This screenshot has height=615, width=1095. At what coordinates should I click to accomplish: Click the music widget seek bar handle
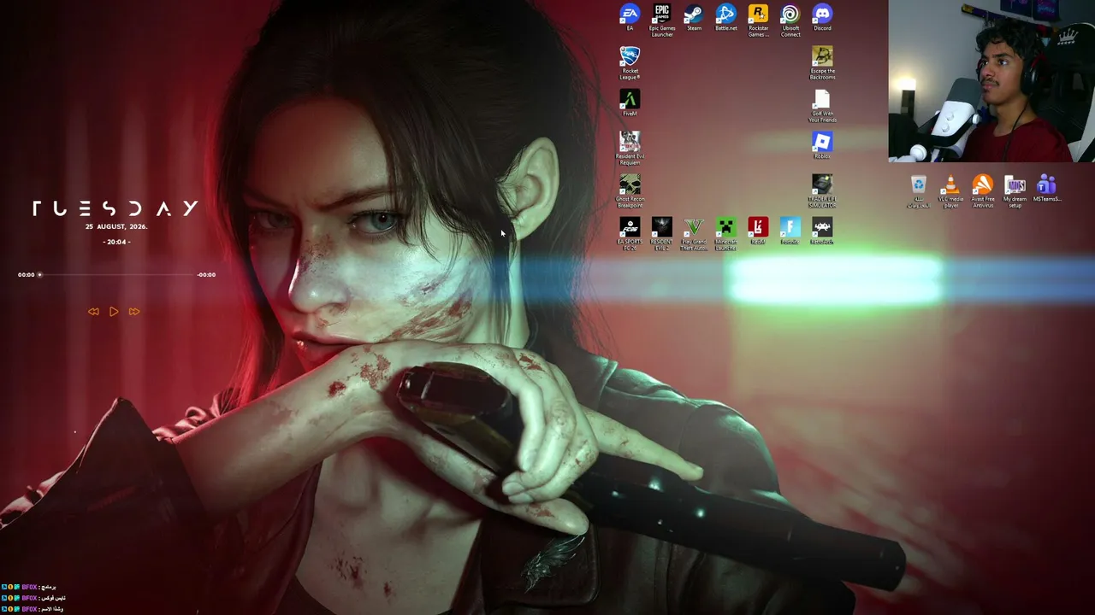click(x=39, y=275)
